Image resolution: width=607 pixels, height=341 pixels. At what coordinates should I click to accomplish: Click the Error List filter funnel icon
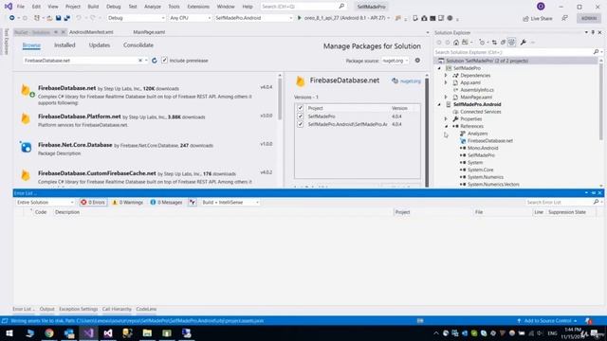[193, 202]
